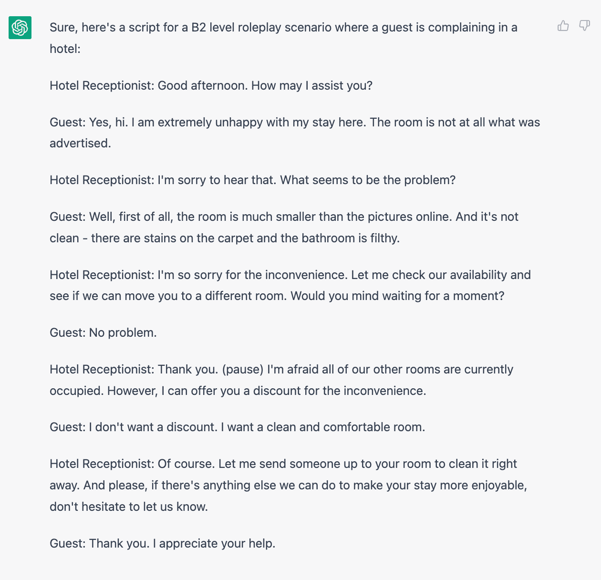Screen dimensions: 601x580
Task: Click the word 'hotel:' ending the intro
Action: coord(65,49)
